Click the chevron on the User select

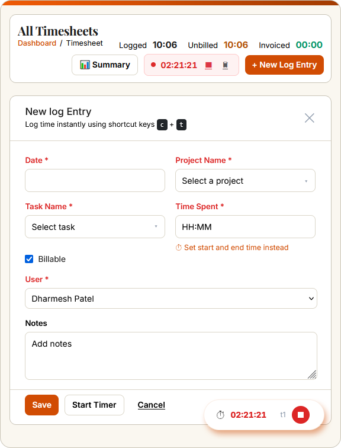point(311,299)
